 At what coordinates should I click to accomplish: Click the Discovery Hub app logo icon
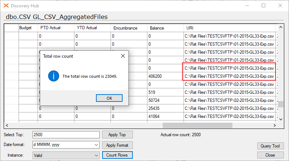(6, 6)
